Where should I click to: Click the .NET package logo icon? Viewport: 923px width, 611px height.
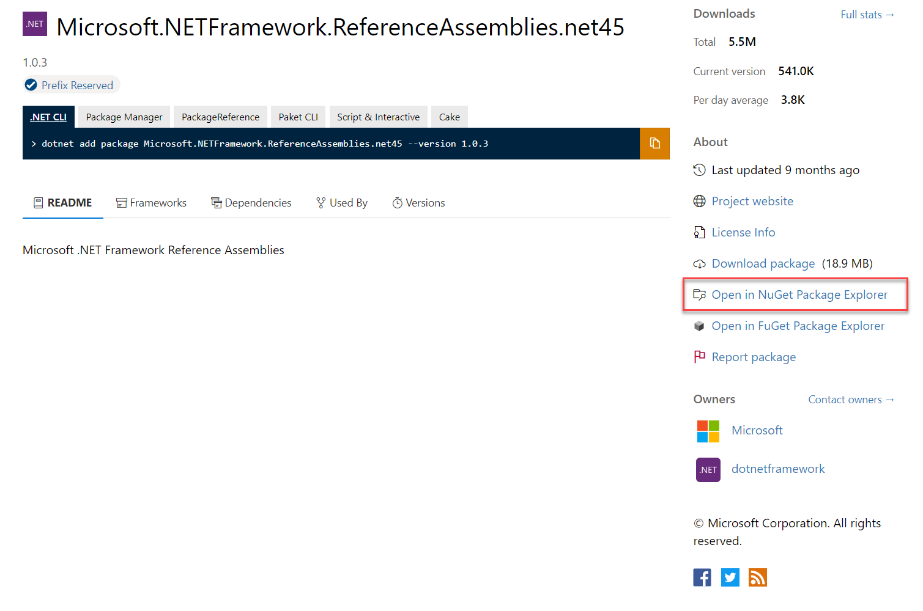pos(35,24)
